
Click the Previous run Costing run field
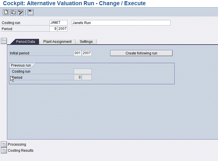[82, 72]
